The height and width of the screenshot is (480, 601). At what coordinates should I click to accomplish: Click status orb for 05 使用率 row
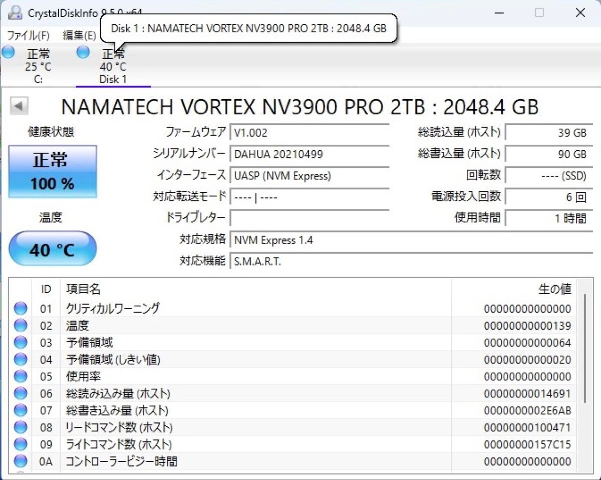point(21,376)
